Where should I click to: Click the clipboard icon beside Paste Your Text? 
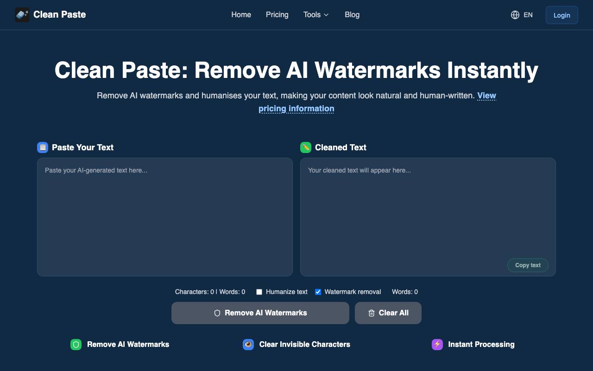click(x=43, y=147)
